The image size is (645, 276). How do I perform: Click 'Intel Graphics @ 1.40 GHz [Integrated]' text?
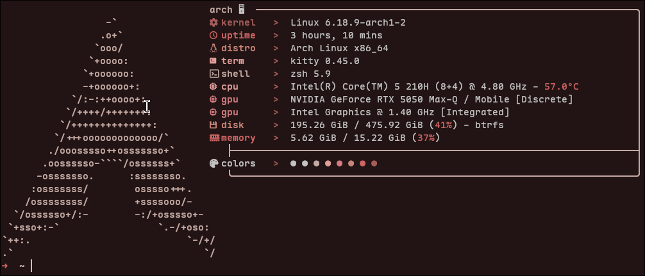click(x=400, y=112)
